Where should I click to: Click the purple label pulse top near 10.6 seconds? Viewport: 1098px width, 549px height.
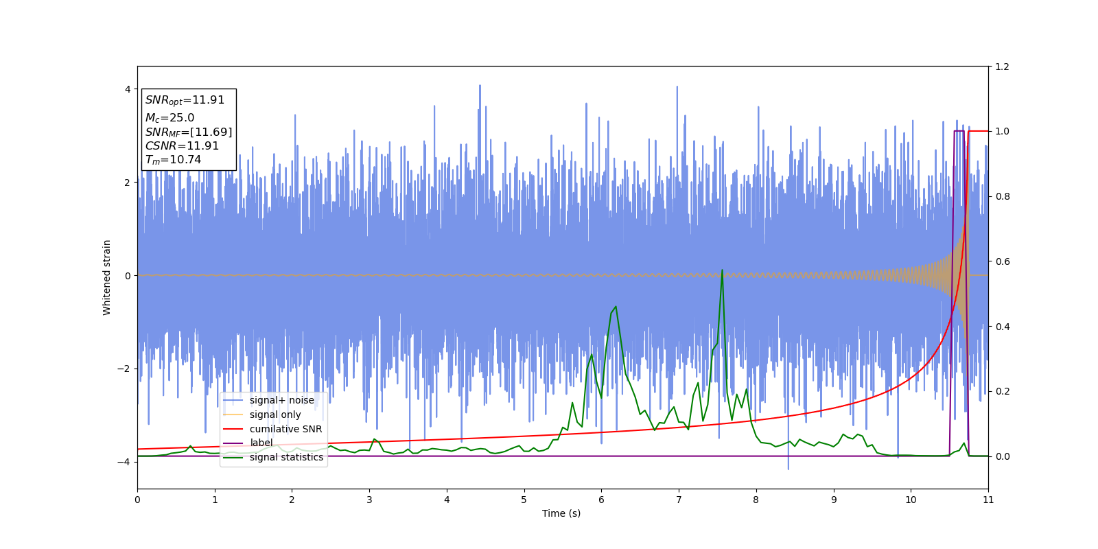click(959, 131)
